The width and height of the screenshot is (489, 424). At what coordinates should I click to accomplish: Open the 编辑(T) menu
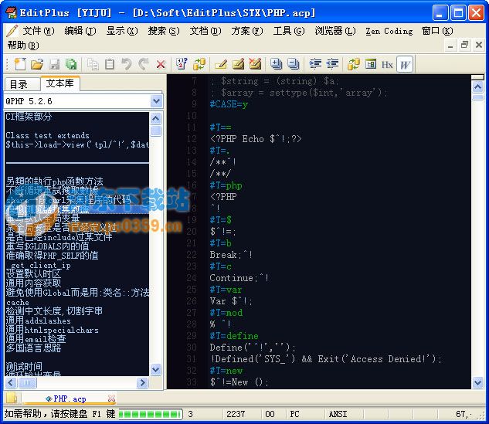click(x=80, y=31)
